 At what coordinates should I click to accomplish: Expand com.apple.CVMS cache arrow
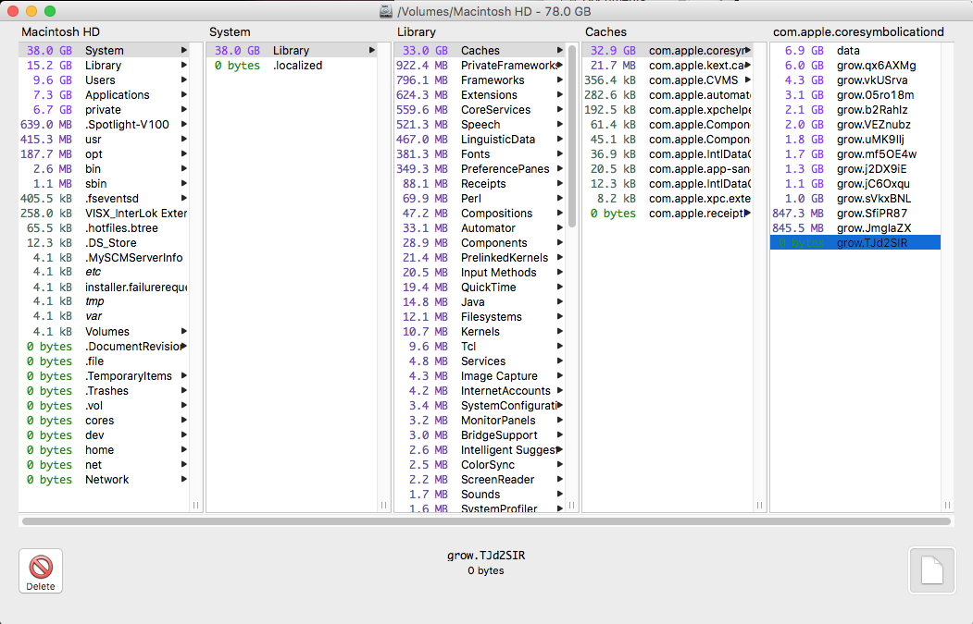748,80
